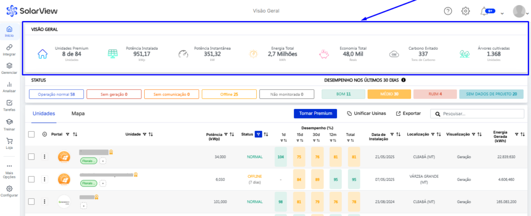Open the three-dot menu of the first row
This screenshot has width=531, height=216.
tap(44, 157)
